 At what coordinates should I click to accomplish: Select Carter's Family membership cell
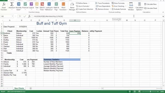click(x=21, y=38)
